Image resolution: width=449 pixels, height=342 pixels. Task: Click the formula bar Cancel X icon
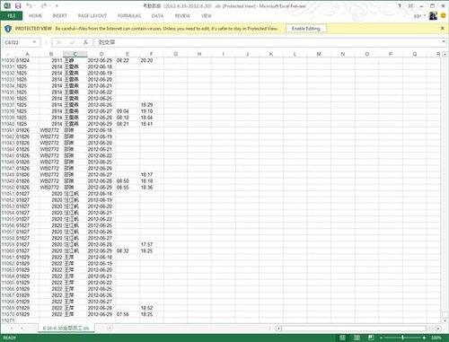point(58,42)
